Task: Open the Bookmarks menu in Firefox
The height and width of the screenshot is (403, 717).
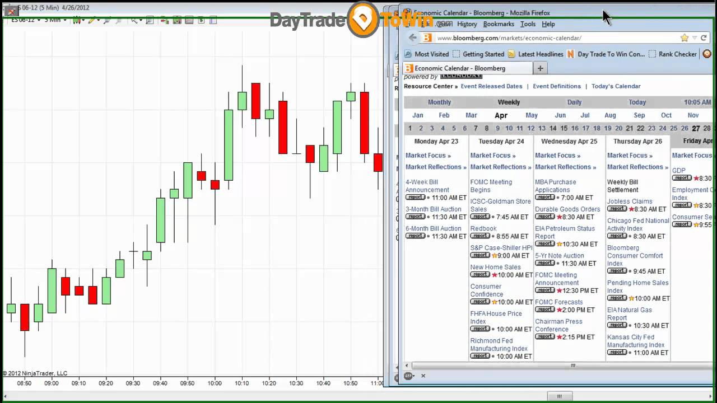Action: (499, 24)
